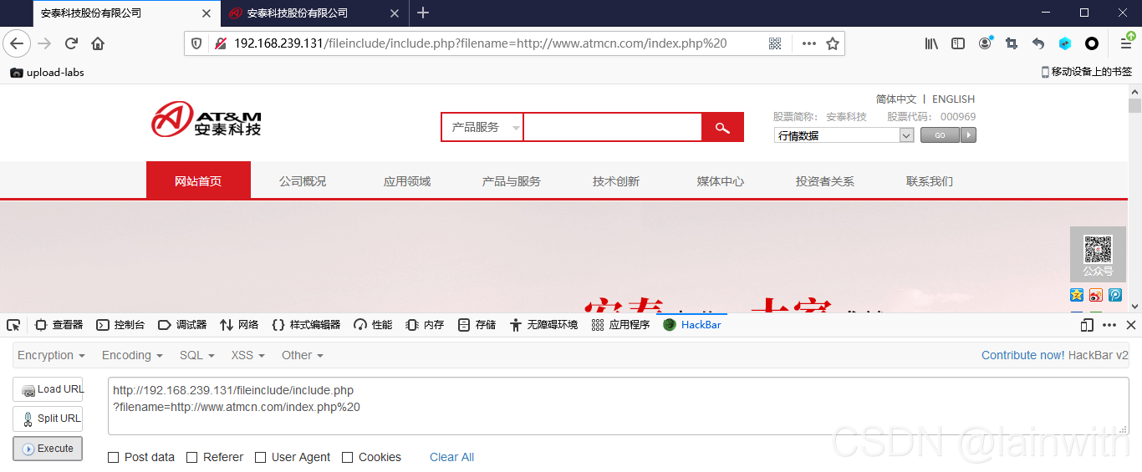Switch to the 查看器 inspector panel
The height and width of the screenshot is (472, 1142).
pyautogui.click(x=59, y=325)
